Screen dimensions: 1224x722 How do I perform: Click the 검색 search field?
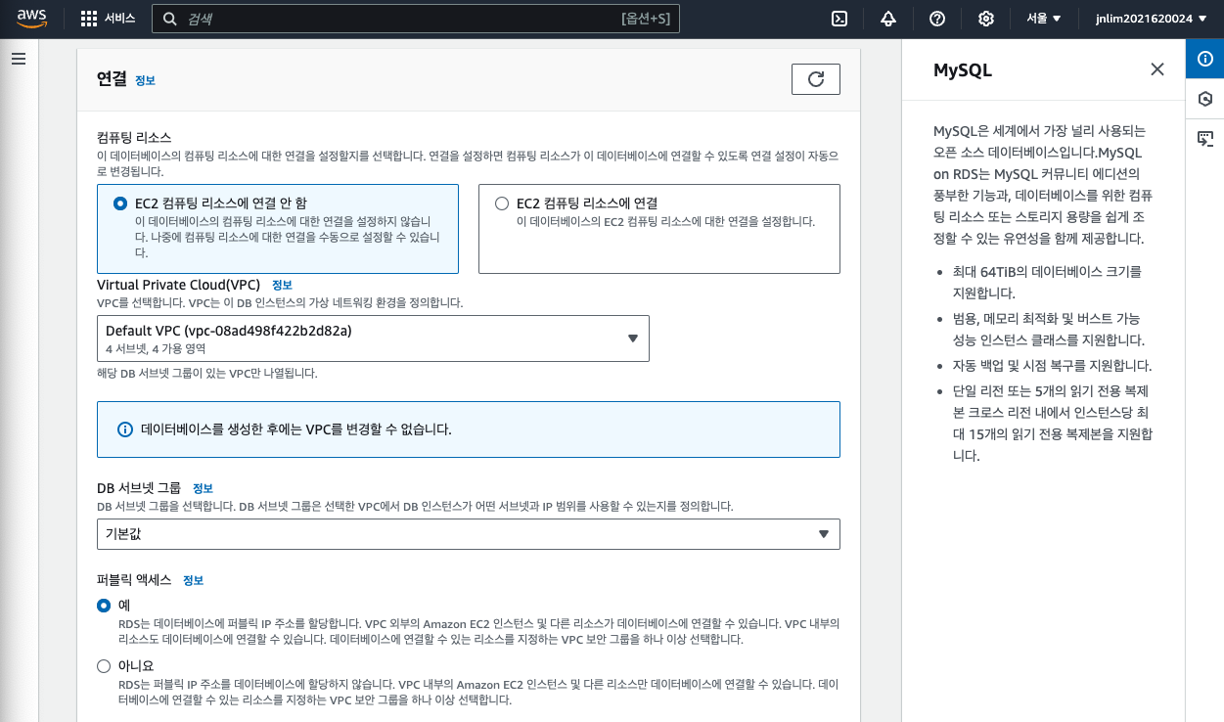416,19
